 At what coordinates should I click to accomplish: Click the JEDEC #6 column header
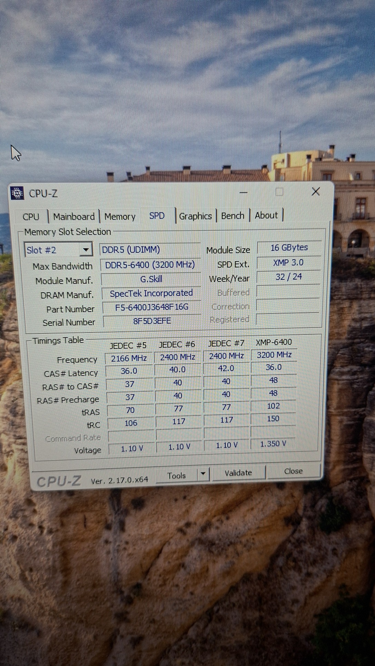pos(177,344)
